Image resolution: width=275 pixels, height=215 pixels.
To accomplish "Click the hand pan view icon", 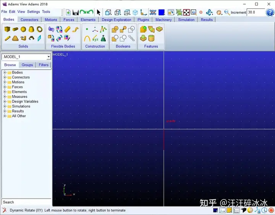I will point(219,13).
